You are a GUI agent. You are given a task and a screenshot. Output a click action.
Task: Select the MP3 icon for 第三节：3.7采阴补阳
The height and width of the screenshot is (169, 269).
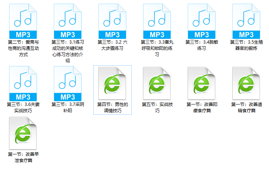click(68, 84)
